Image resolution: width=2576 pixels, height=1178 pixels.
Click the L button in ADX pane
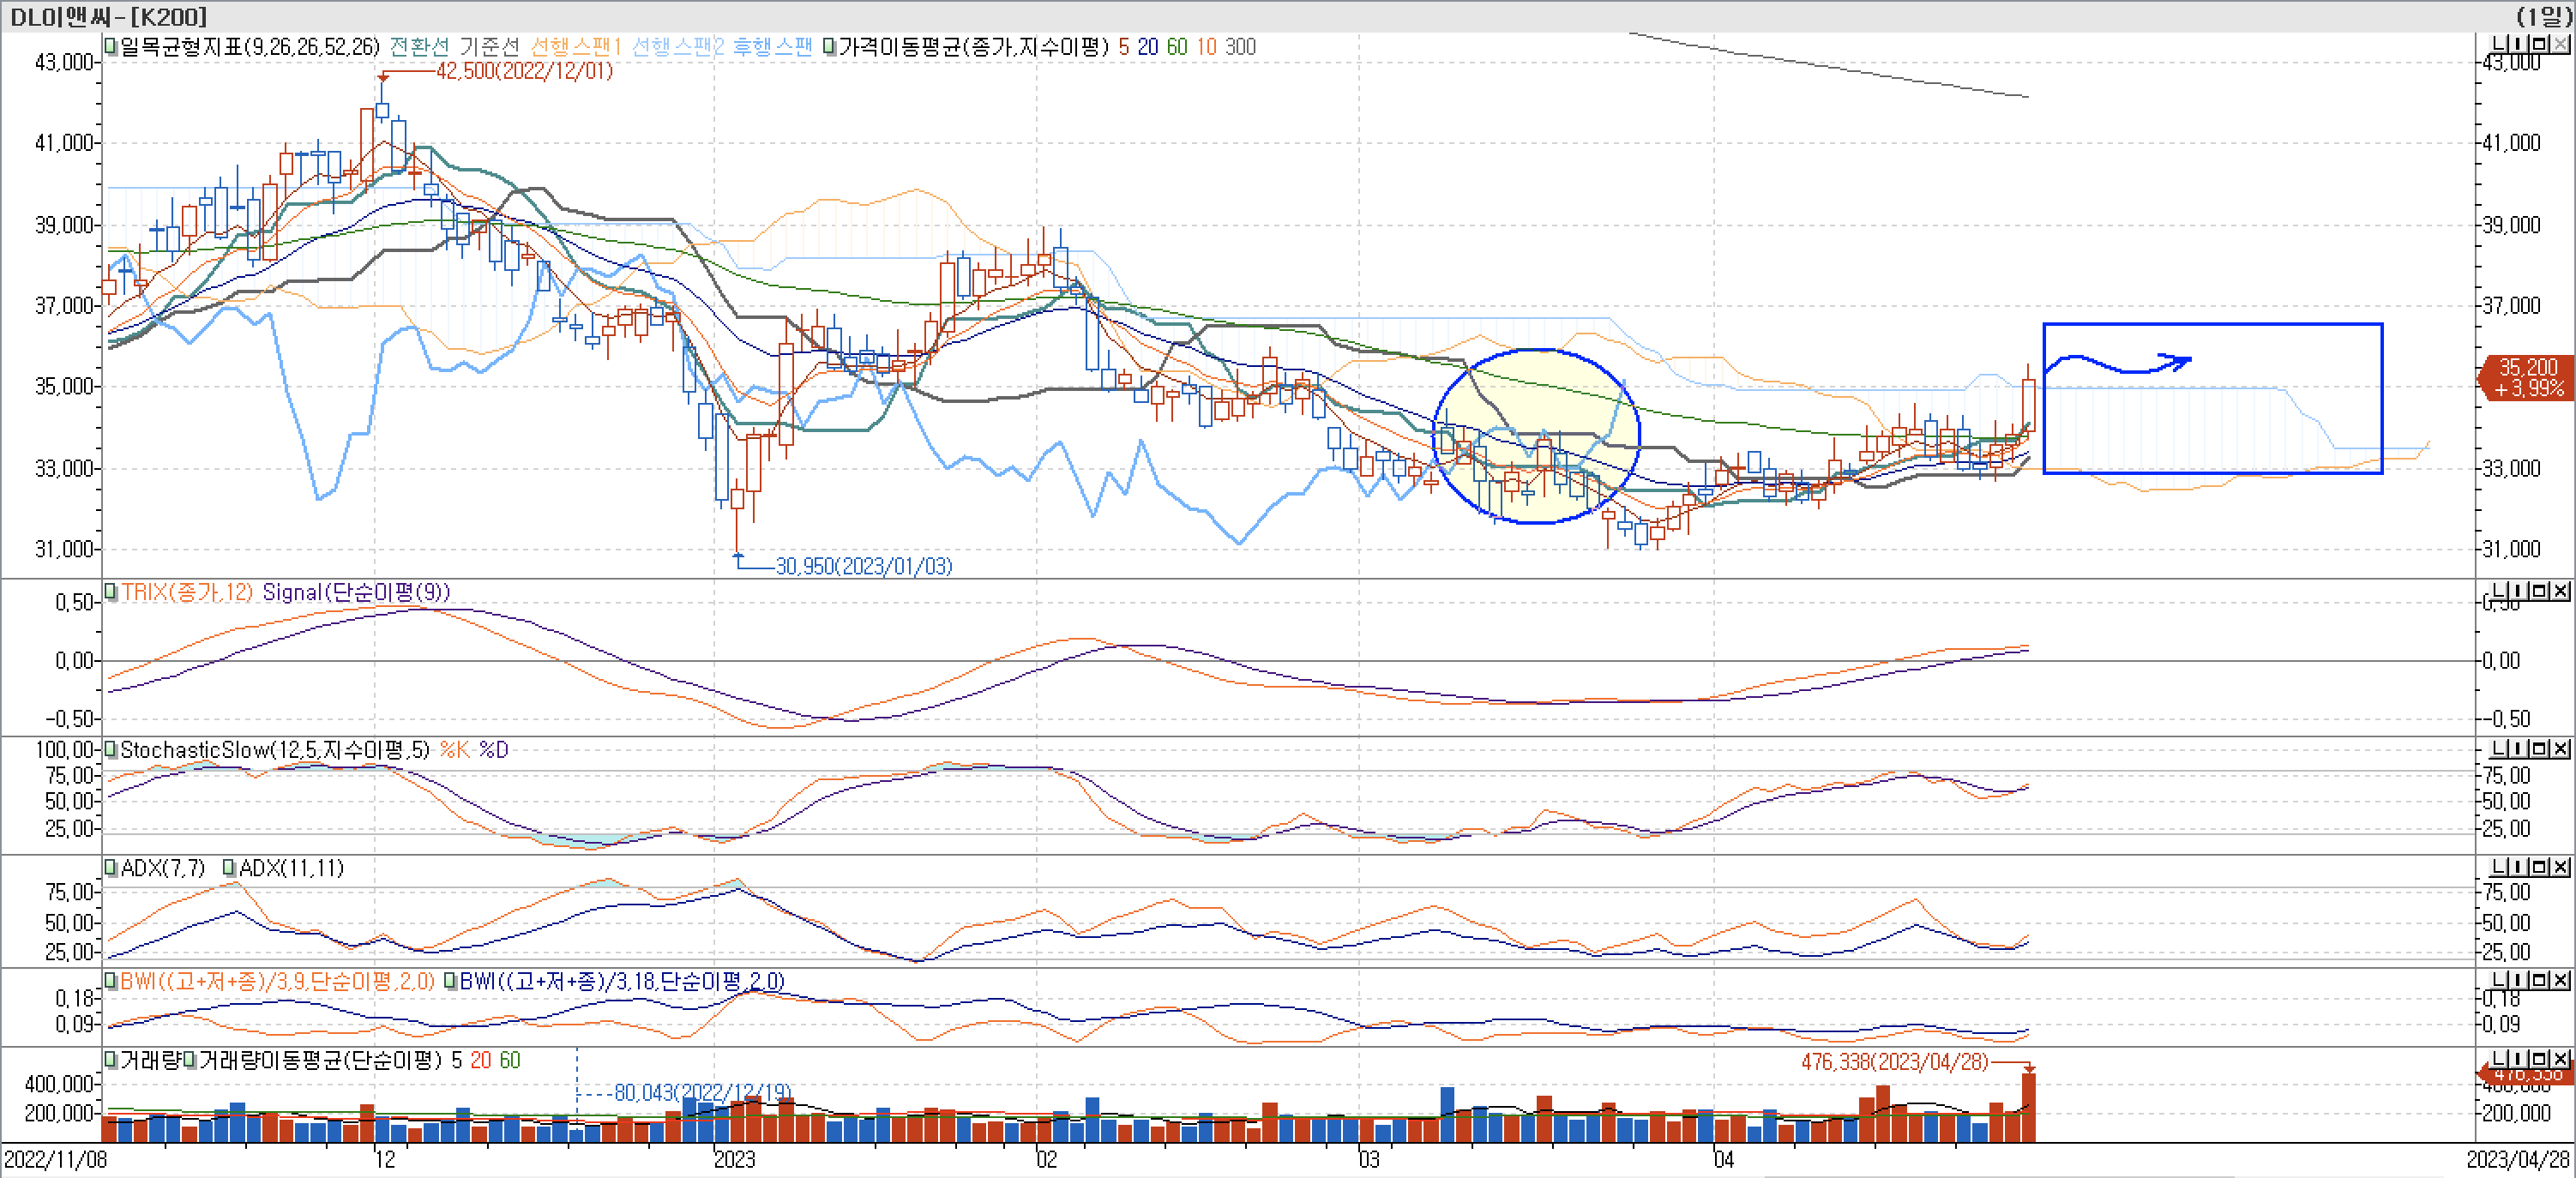[2499, 867]
